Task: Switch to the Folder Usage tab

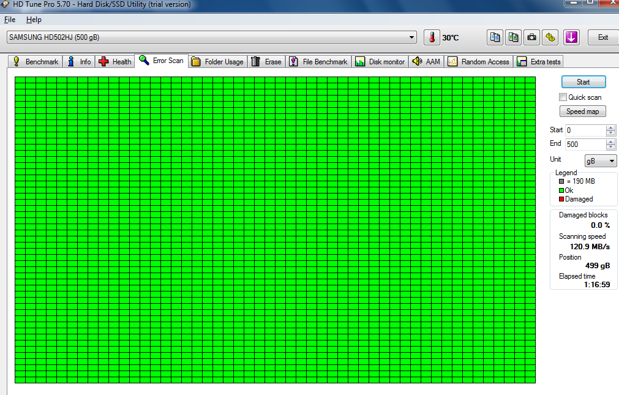Action: point(217,62)
